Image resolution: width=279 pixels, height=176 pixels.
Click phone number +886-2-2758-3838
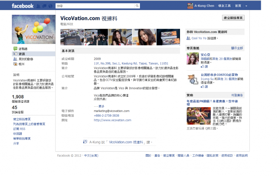click(x=106, y=115)
